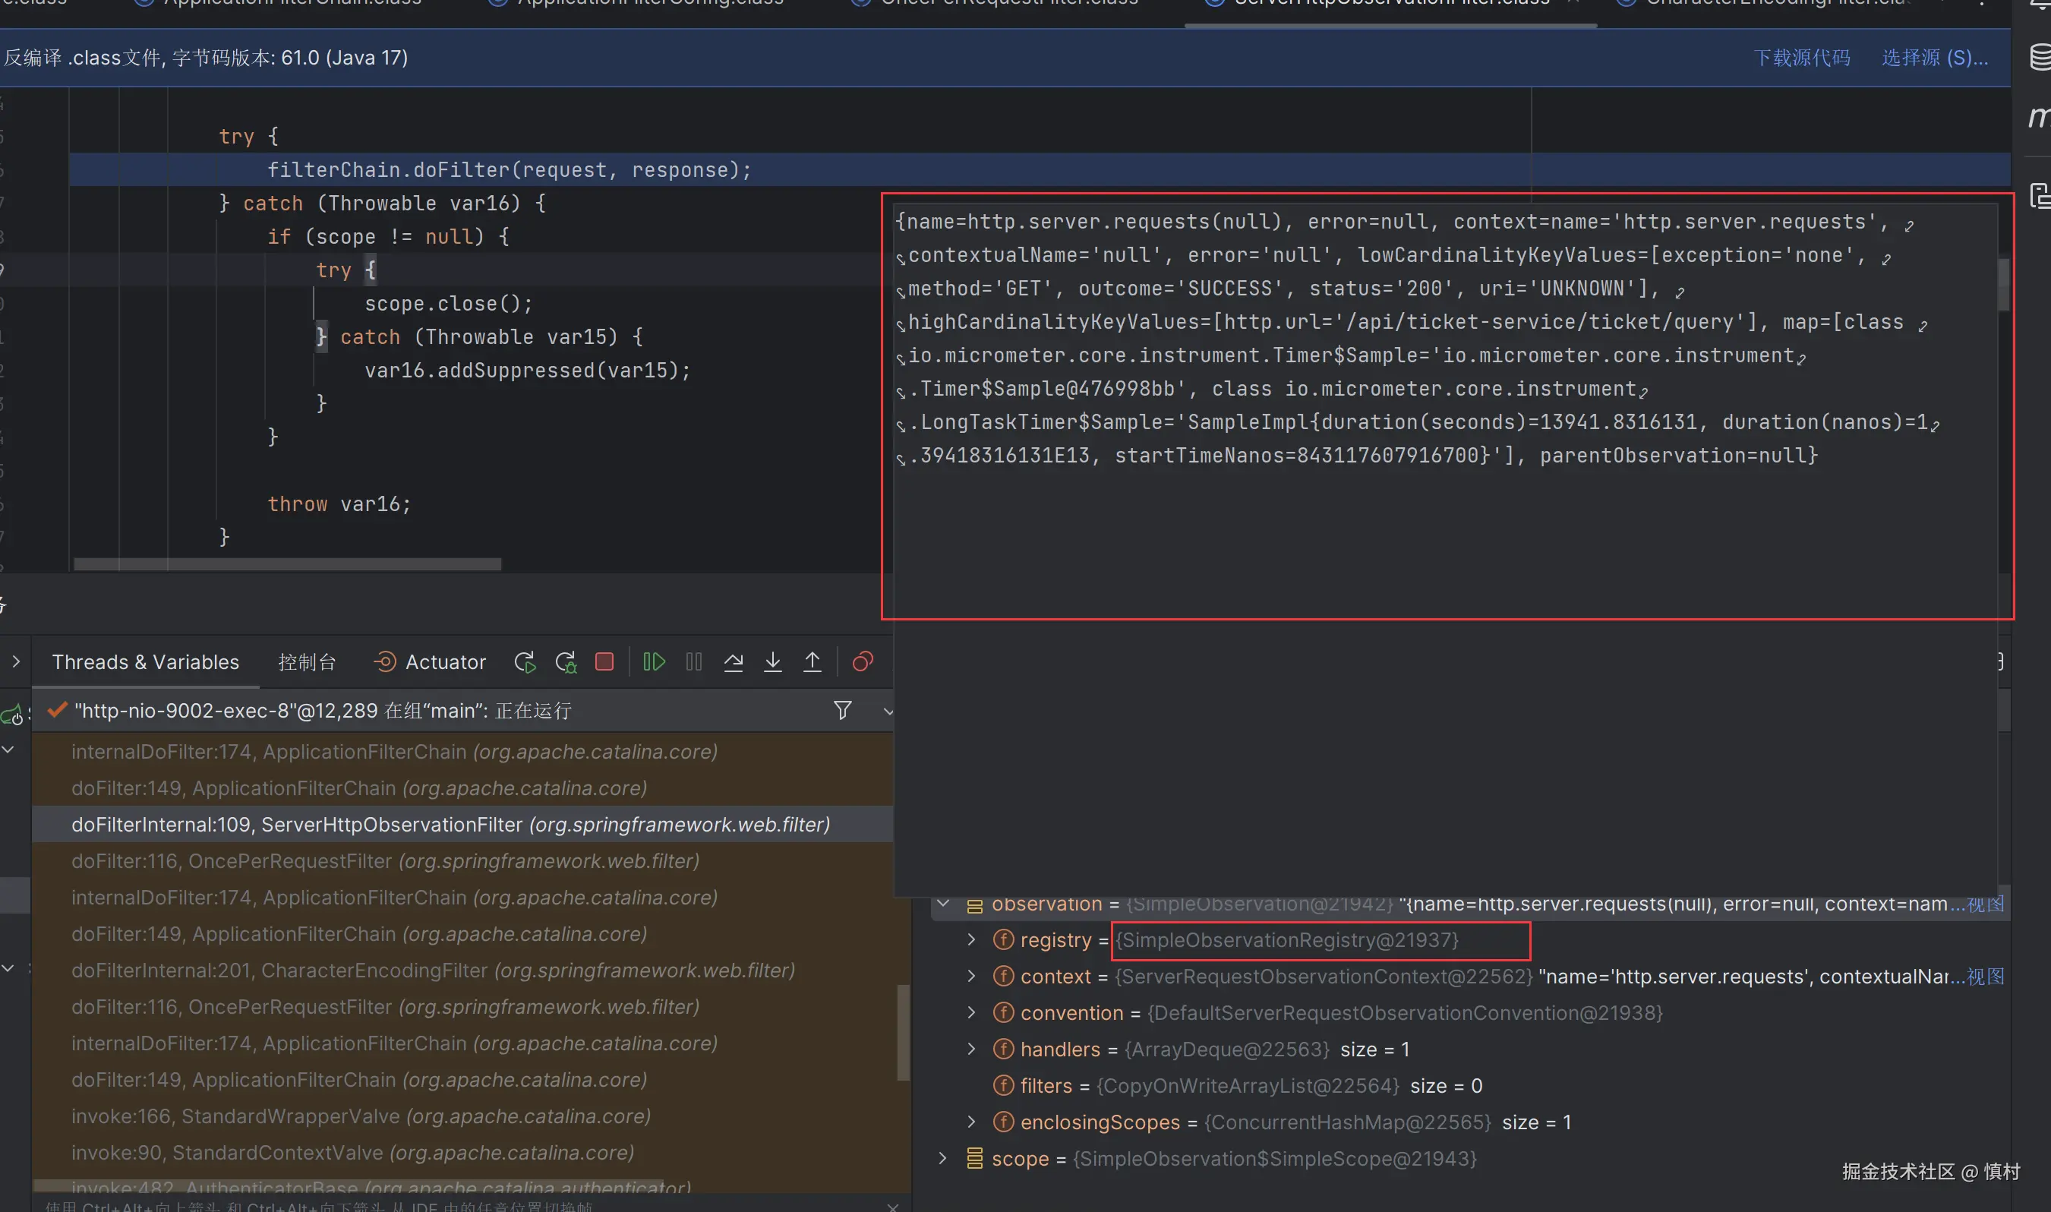
Task: Click the Step Out up-arrow icon
Action: click(812, 661)
